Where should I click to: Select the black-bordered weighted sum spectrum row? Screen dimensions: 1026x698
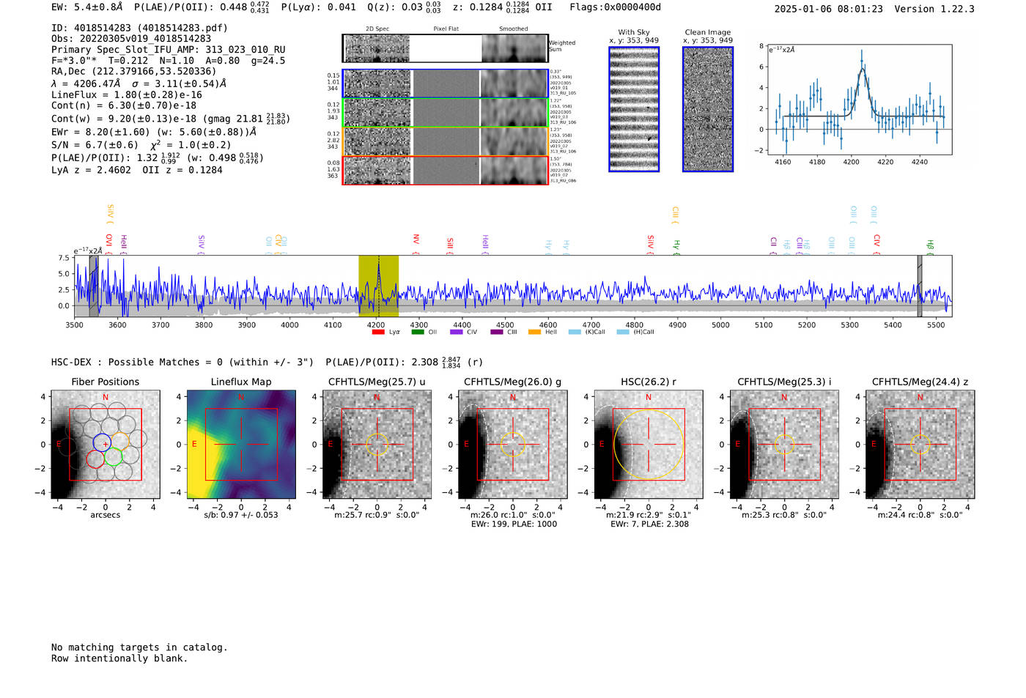[446, 48]
